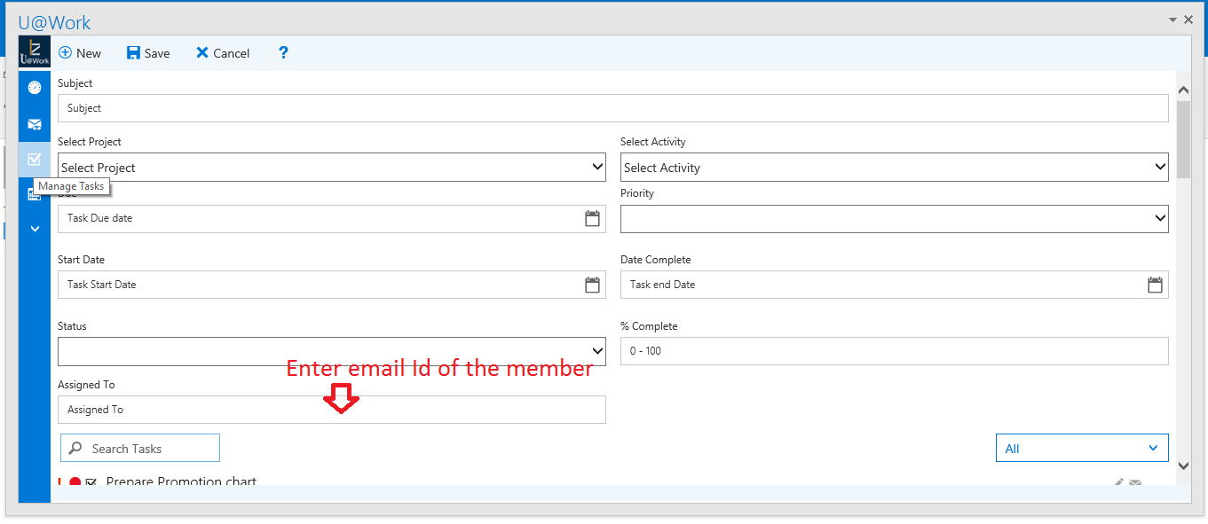Click the U@Work logo icon
The height and width of the screenshot is (524, 1208).
point(35,52)
